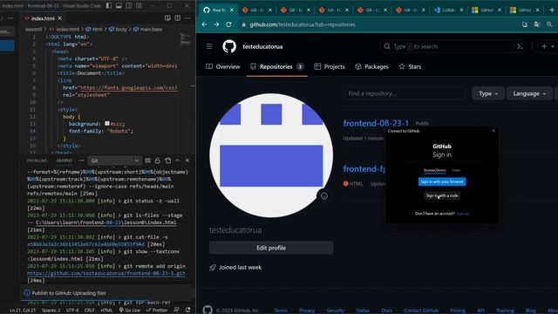
Task: Open Customize Layout icon in VS Code title bar
Action: click(x=139, y=6)
